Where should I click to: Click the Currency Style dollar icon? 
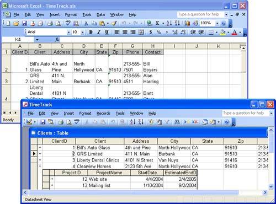click(x=151, y=32)
